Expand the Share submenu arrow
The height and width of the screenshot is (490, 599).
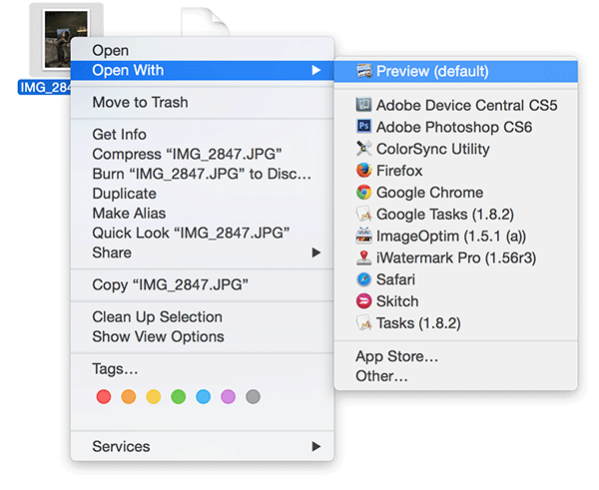pos(315,252)
